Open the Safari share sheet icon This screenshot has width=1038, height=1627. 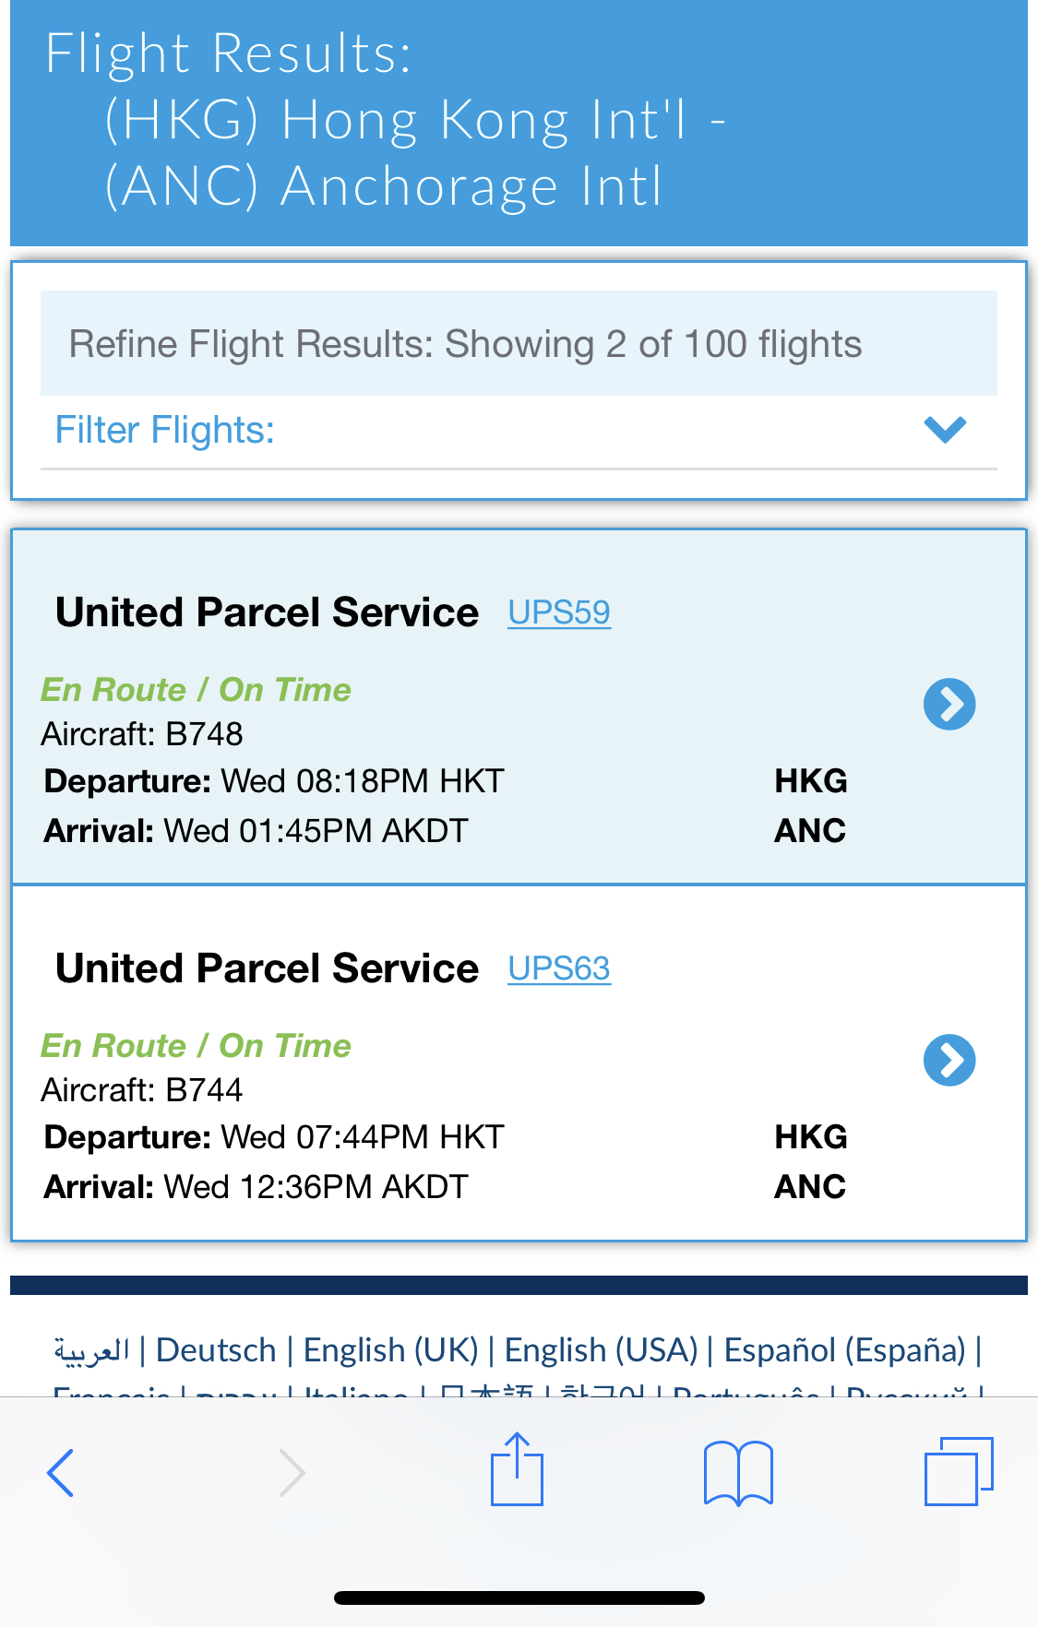(x=517, y=1468)
